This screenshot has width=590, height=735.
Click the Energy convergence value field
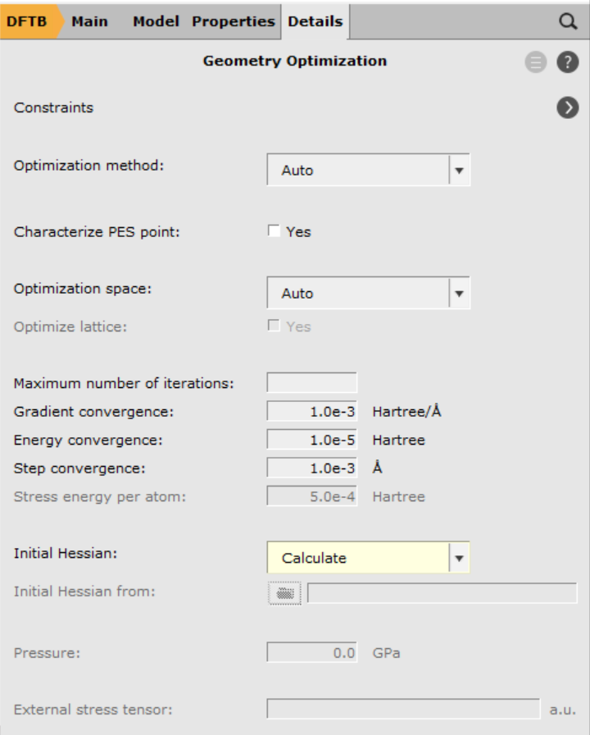pos(312,440)
